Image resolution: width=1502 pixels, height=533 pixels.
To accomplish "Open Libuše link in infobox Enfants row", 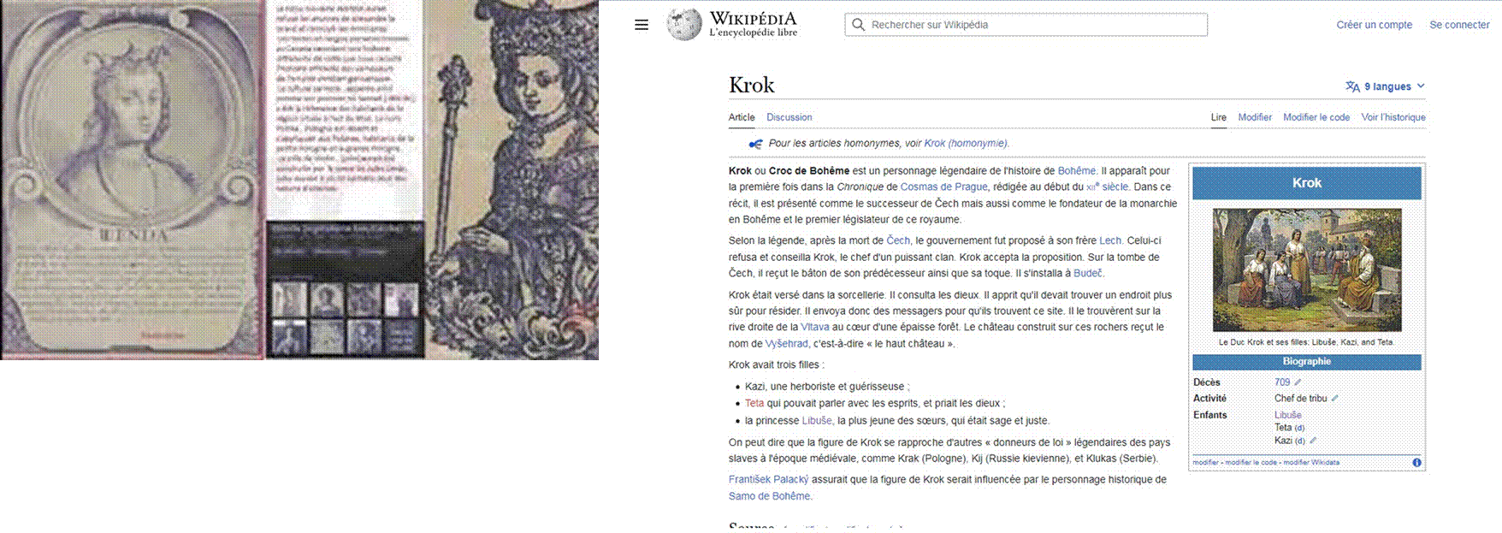I will 1288,415.
